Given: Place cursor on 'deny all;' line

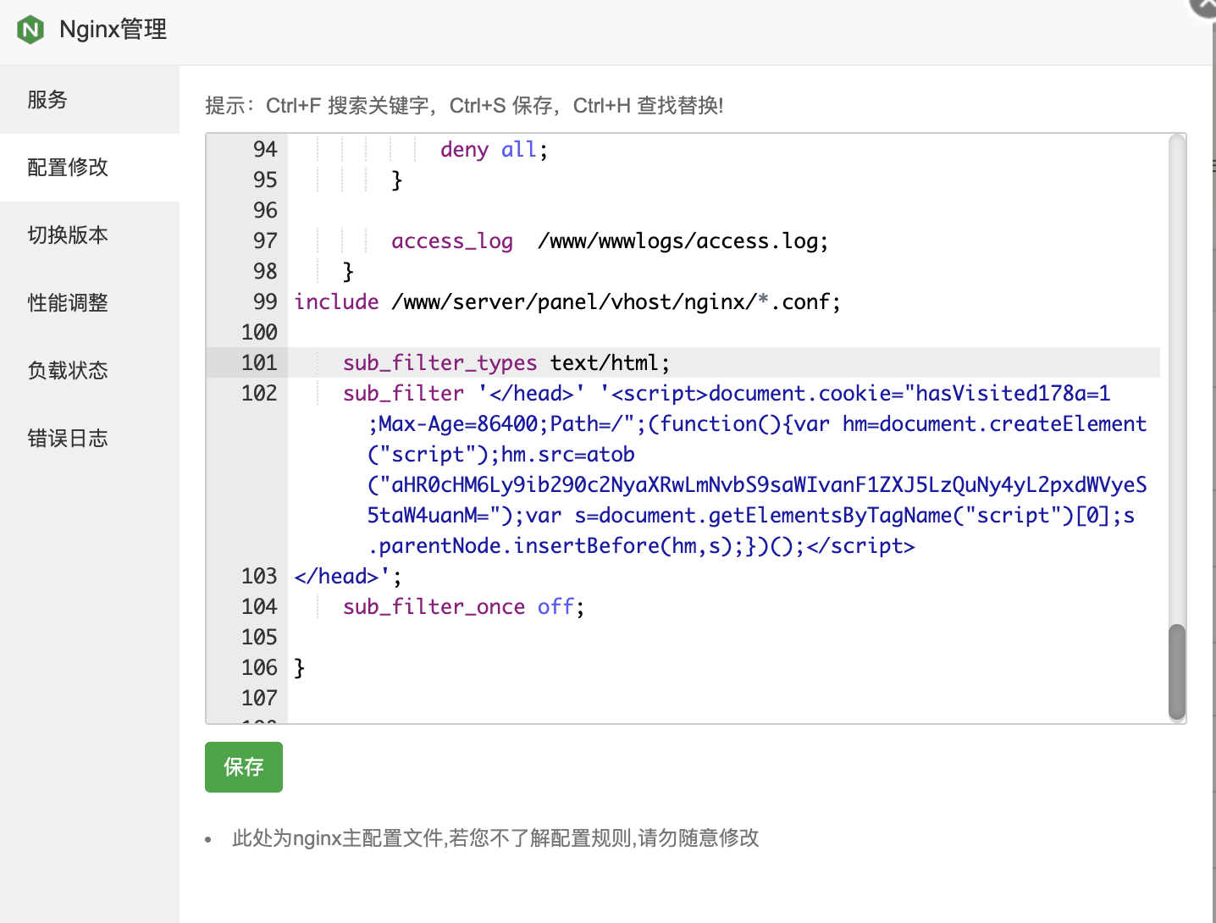Looking at the screenshot, I should 494,150.
